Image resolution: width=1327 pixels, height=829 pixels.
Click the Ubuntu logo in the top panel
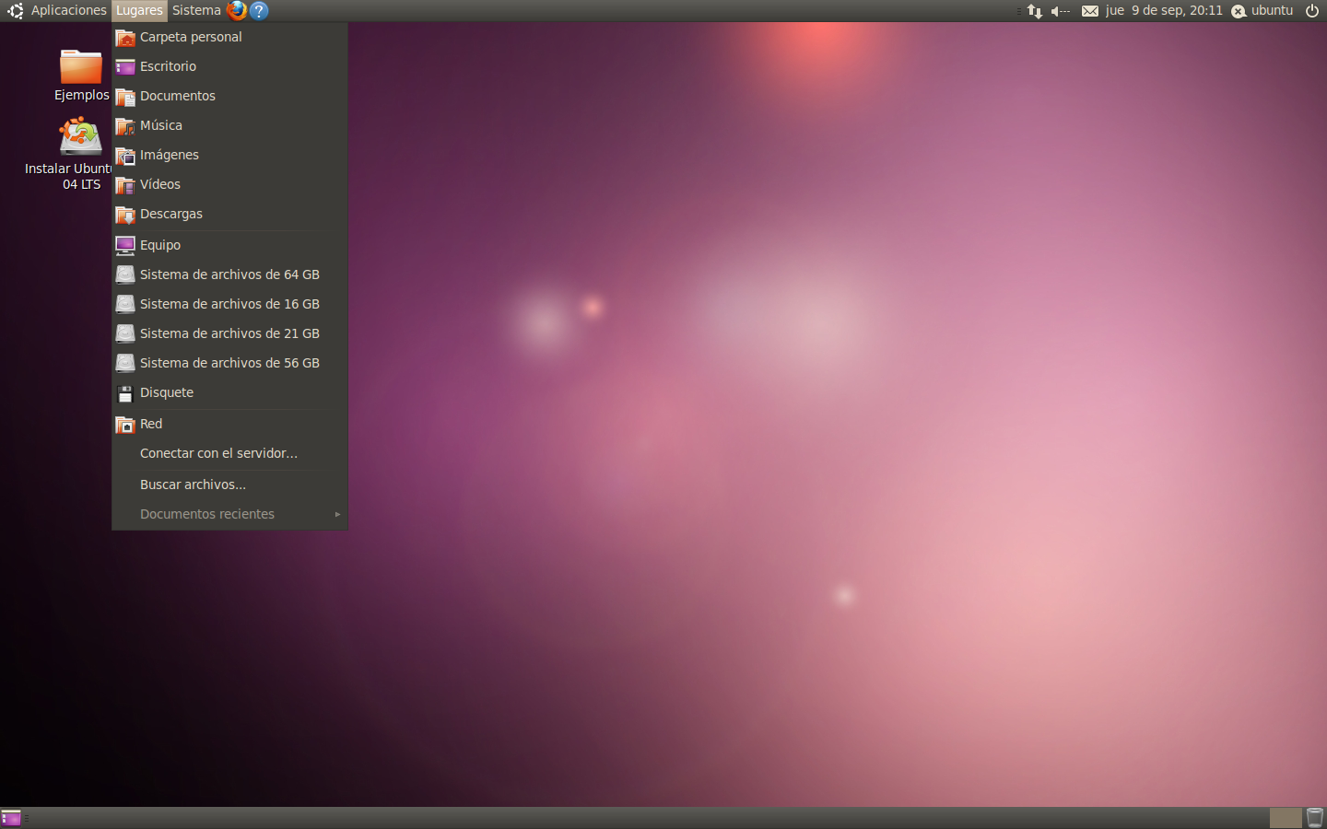15,11
